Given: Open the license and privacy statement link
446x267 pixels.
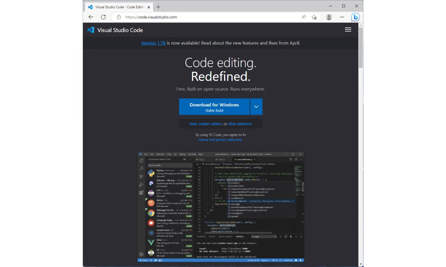Looking at the screenshot, I should pyautogui.click(x=220, y=140).
